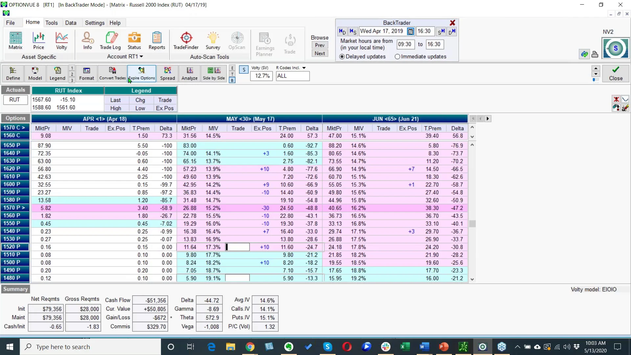The height and width of the screenshot is (355, 631).
Task: Step forward one day in BackTrader
Action: (x=452, y=31)
